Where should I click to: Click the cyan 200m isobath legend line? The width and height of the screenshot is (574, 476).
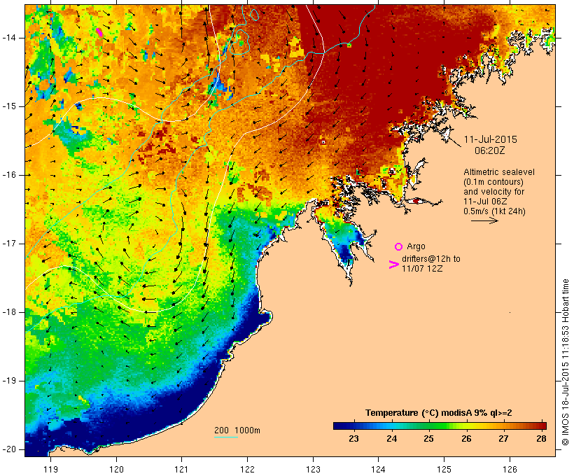tap(226, 437)
